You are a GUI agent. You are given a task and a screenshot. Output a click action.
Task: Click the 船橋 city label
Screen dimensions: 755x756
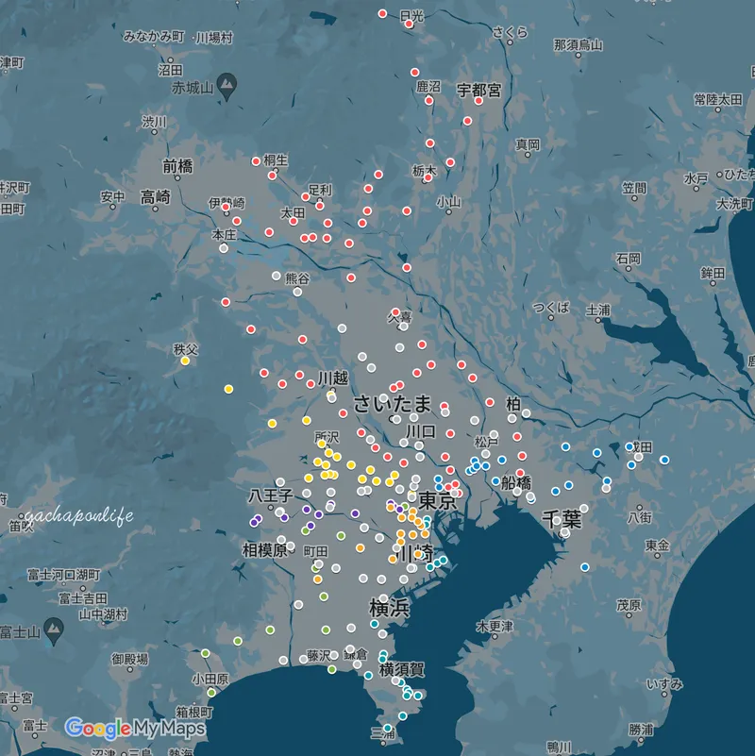pyautogui.click(x=516, y=482)
